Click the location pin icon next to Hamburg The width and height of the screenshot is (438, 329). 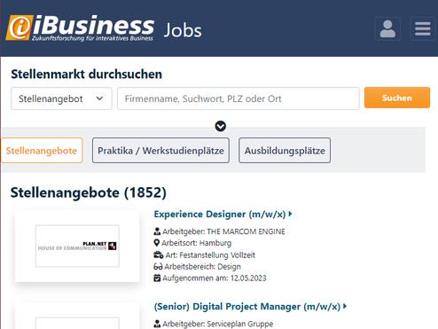click(157, 243)
